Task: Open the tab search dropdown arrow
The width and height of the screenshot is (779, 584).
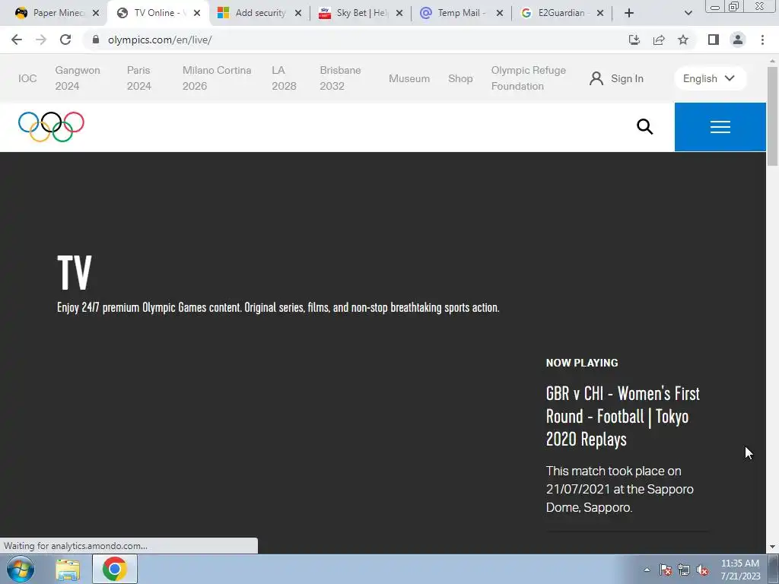Action: click(x=688, y=13)
